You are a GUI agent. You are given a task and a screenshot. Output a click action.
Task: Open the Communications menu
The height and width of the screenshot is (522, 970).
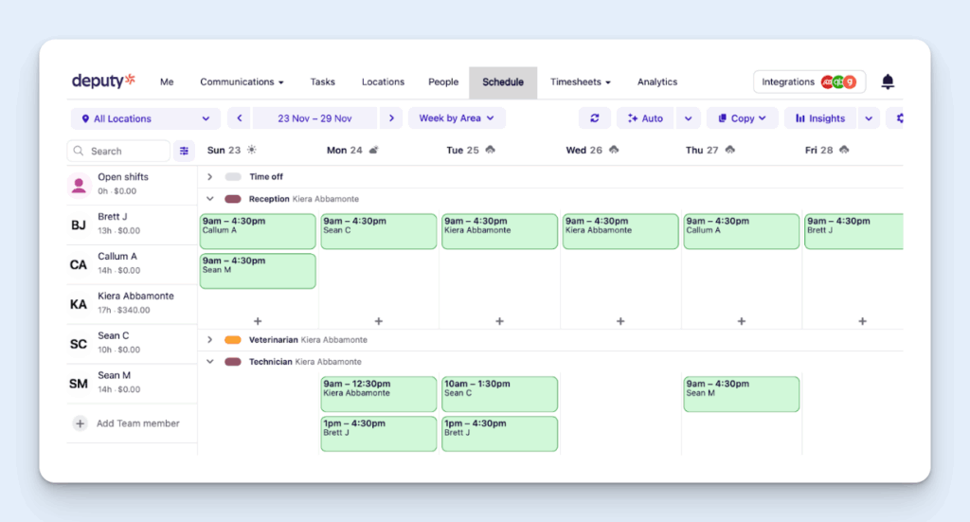(x=242, y=81)
